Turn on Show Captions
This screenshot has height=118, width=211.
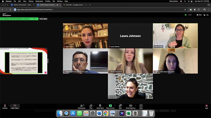131,105
